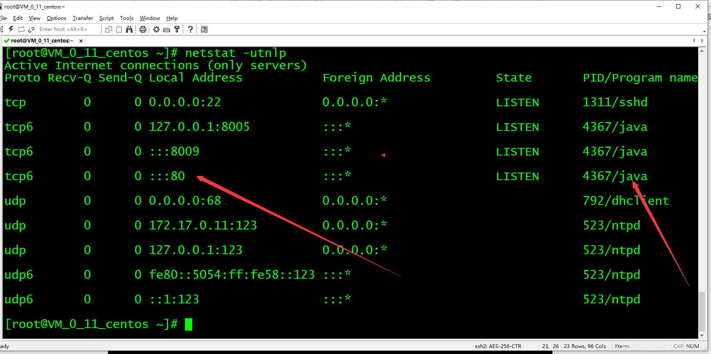This screenshot has width=711, height=354.
Task: Click LISTEN state in the sshd row
Action: (x=518, y=102)
